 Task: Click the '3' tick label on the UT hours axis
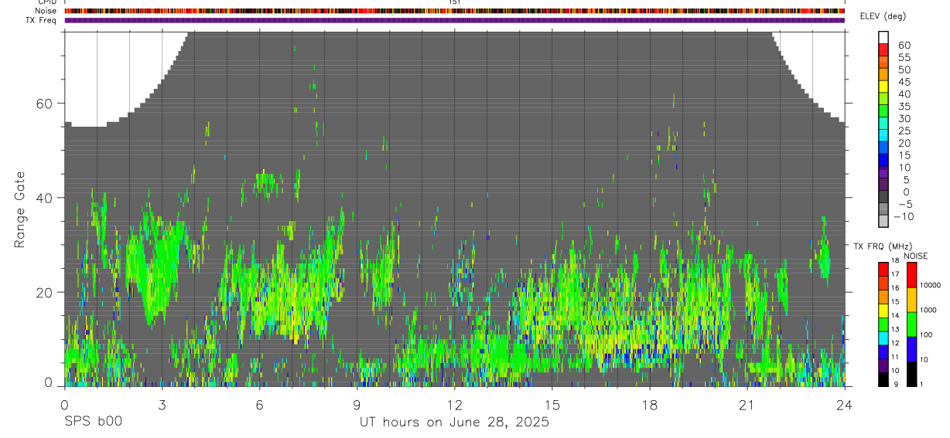(x=162, y=405)
